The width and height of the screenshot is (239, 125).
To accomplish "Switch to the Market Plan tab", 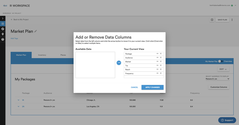I will tap(21, 55).
